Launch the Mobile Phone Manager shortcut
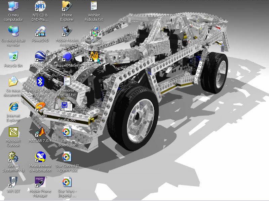This screenshot has height=201, width=269. coord(40,182)
